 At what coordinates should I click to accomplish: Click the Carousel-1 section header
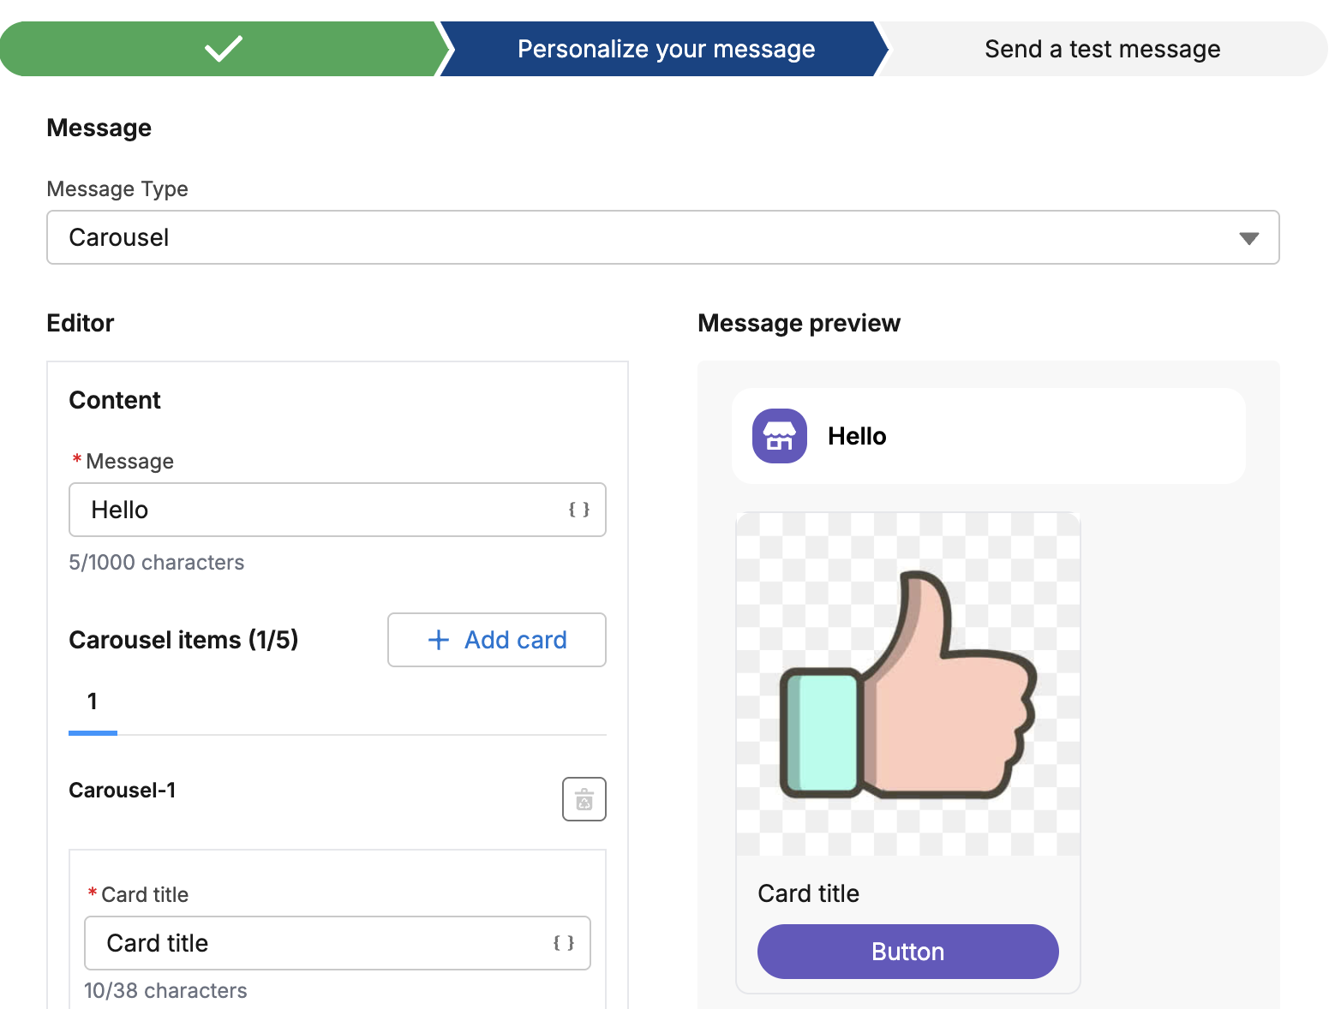[x=123, y=790]
